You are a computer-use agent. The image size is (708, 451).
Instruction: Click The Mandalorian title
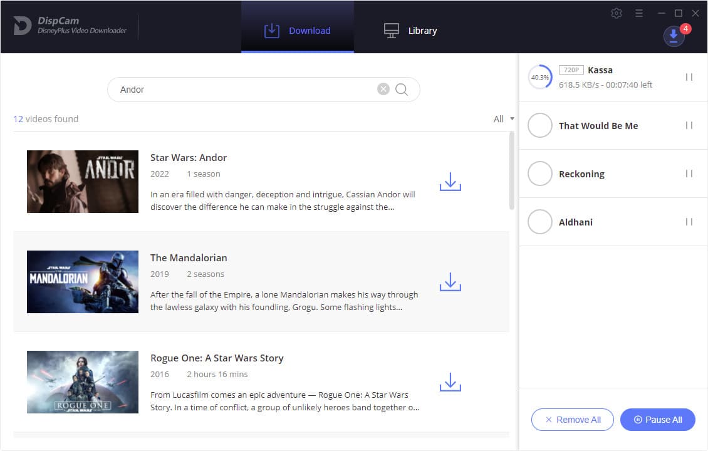189,258
